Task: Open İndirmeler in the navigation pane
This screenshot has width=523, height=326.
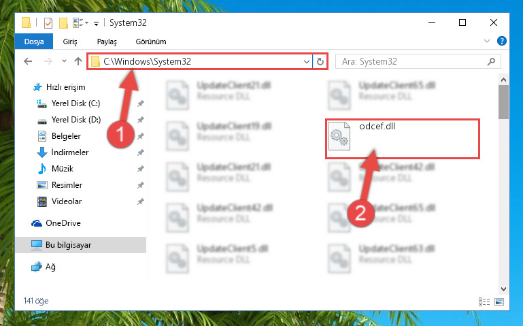Action: pyautogui.click(x=70, y=152)
